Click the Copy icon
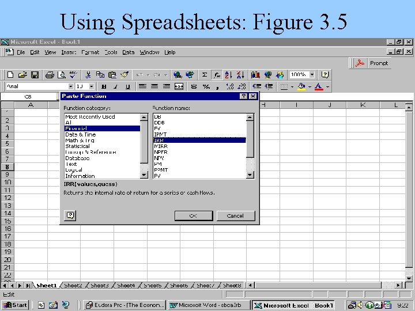 click(x=100, y=75)
